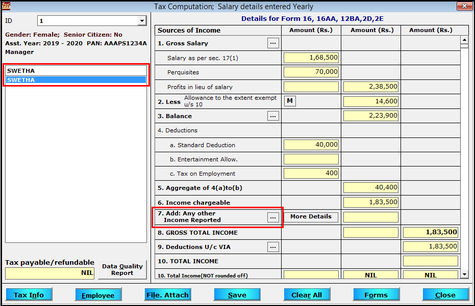This screenshot has height=306, width=475.
Task: Click the Close button at bottom
Action: [445, 294]
